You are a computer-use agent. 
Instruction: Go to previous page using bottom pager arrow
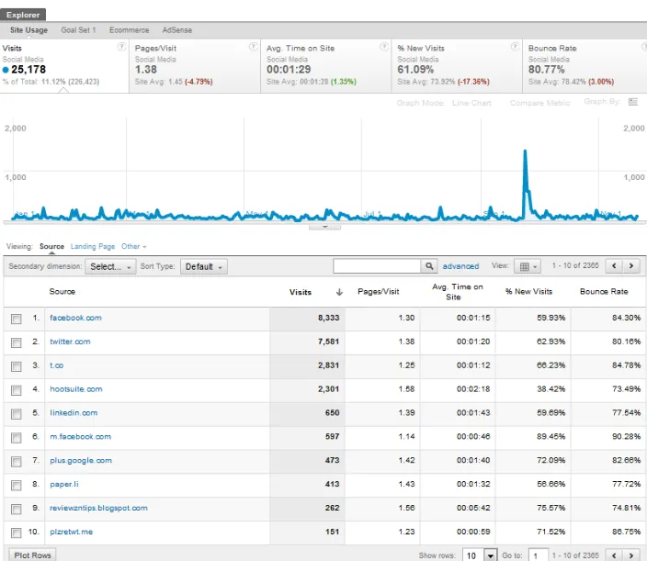pos(614,555)
